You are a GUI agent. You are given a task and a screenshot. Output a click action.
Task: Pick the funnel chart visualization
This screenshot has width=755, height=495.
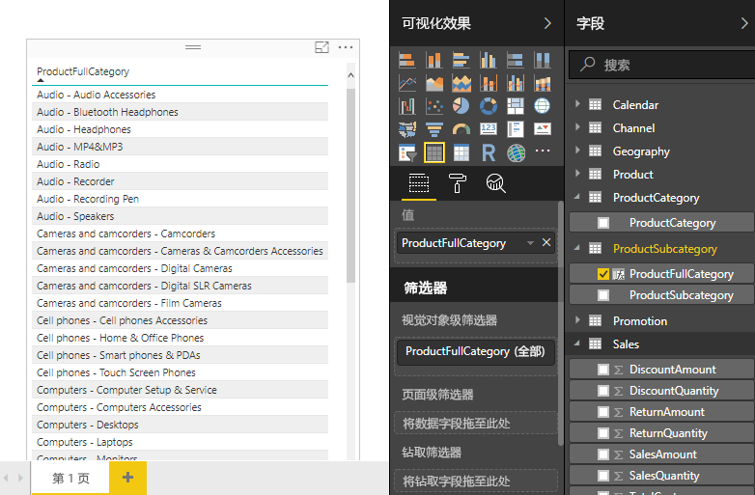tap(434, 129)
